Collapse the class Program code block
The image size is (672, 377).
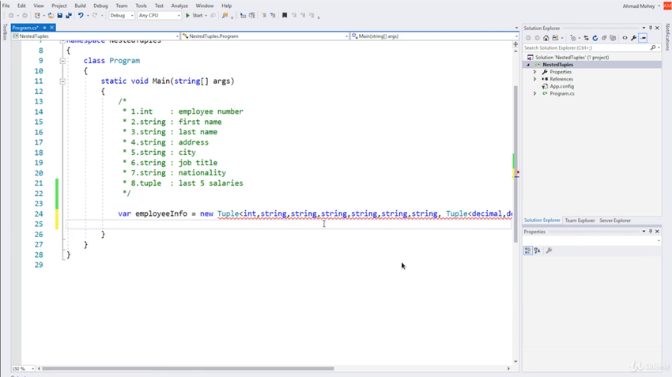(x=62, y=61)
